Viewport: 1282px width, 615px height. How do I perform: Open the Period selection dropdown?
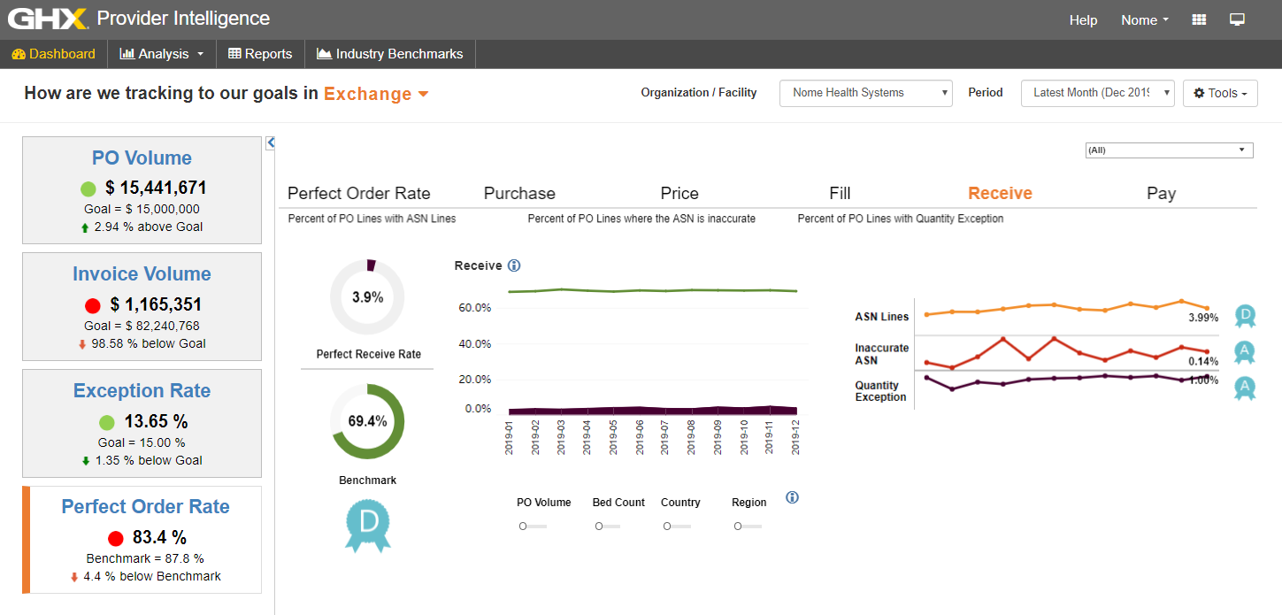(x=1097, y=93)
